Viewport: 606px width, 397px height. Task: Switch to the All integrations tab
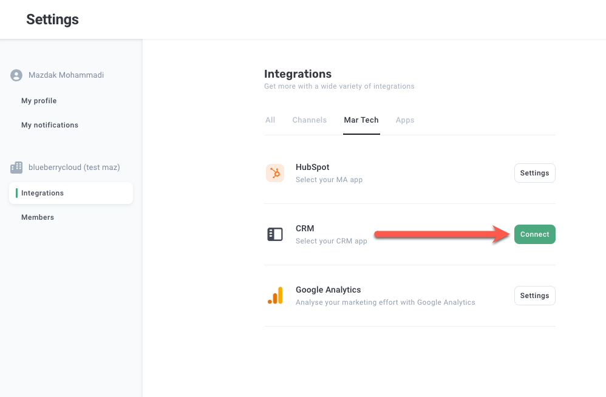[270, 120]
